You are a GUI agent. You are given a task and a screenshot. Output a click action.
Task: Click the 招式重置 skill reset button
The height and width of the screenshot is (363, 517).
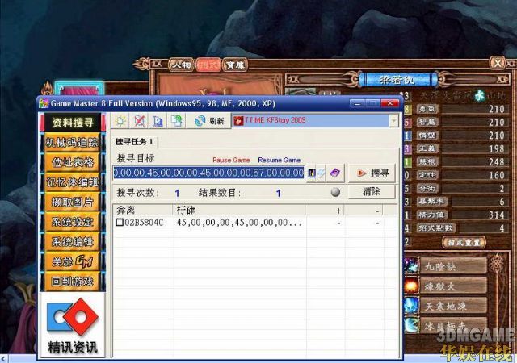464,243
